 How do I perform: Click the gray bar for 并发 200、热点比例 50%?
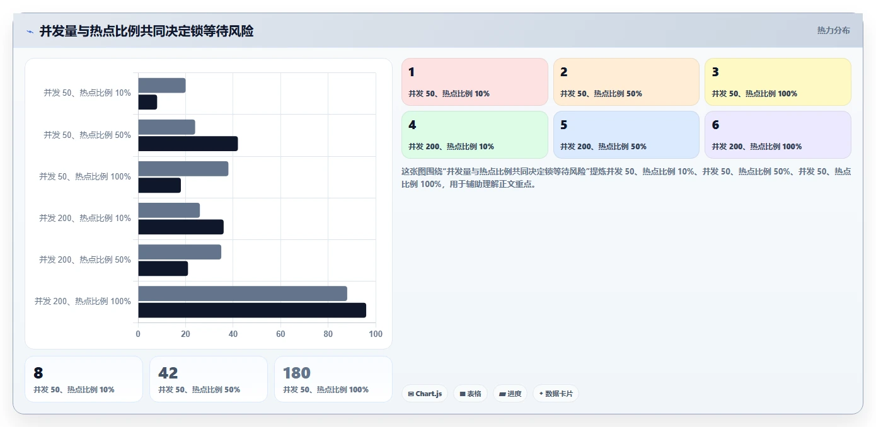point(180,252)
